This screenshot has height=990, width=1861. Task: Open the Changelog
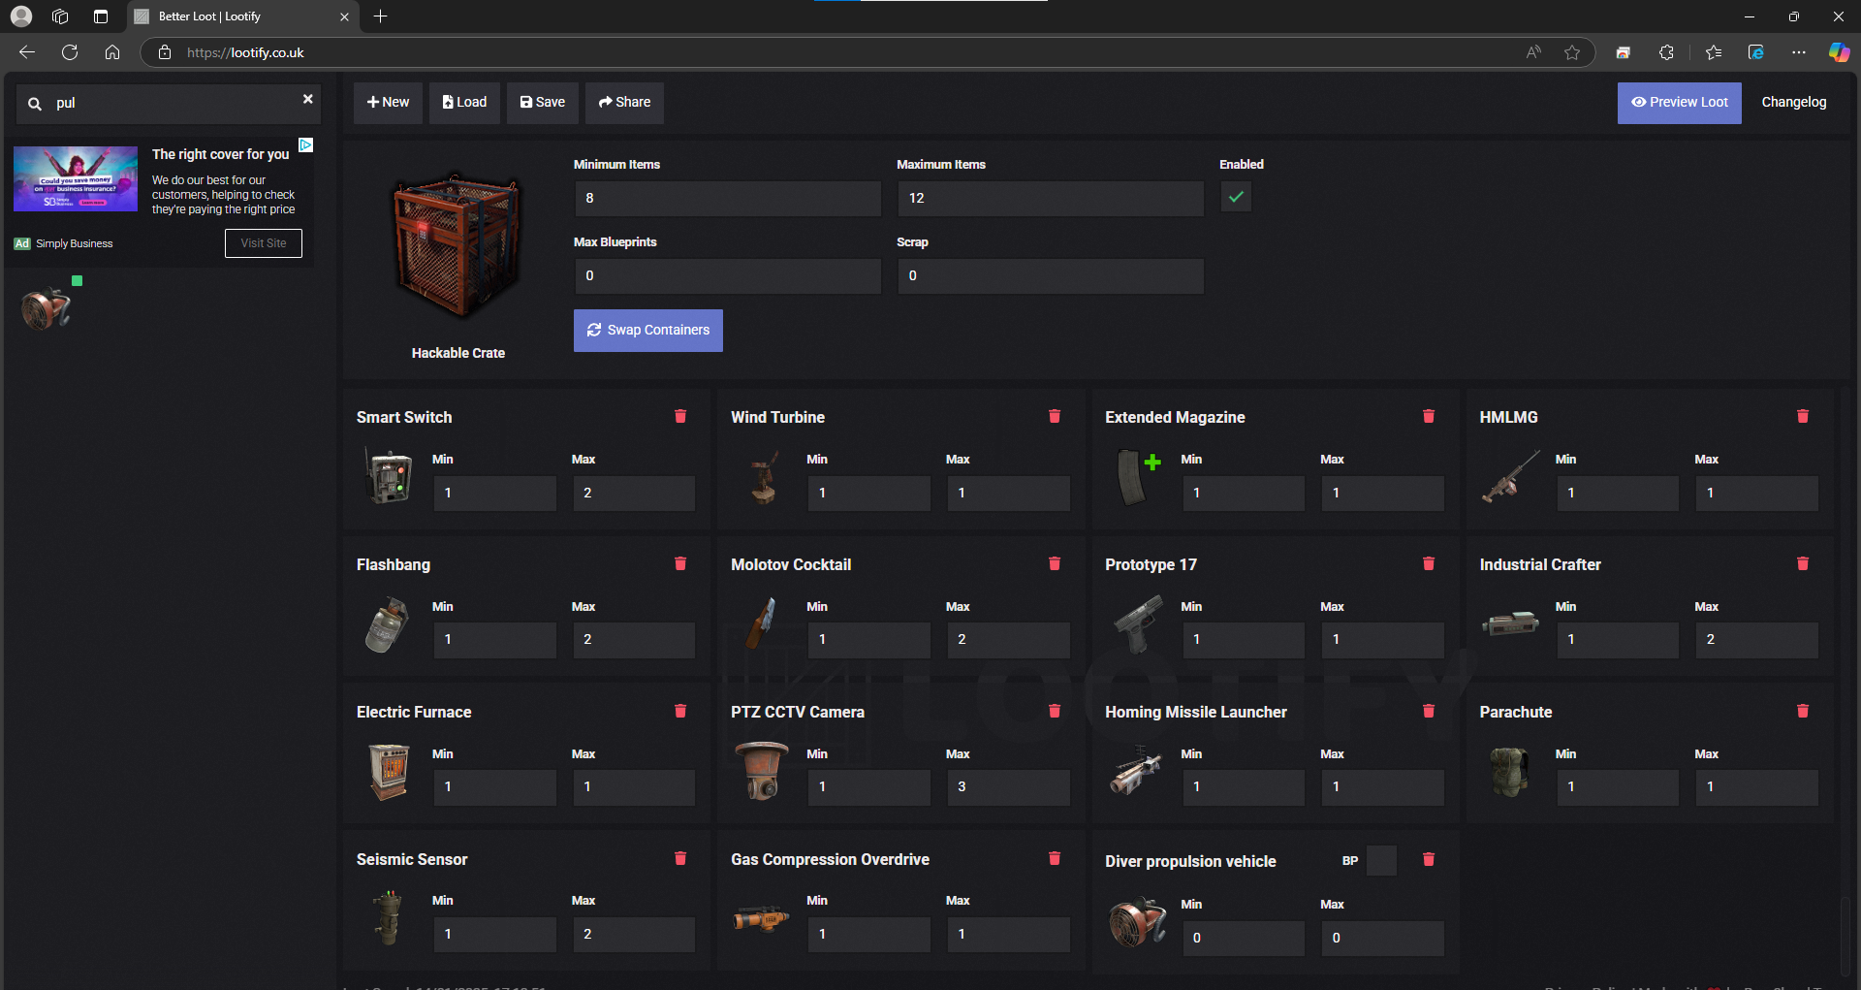[x=1794, y=102]
